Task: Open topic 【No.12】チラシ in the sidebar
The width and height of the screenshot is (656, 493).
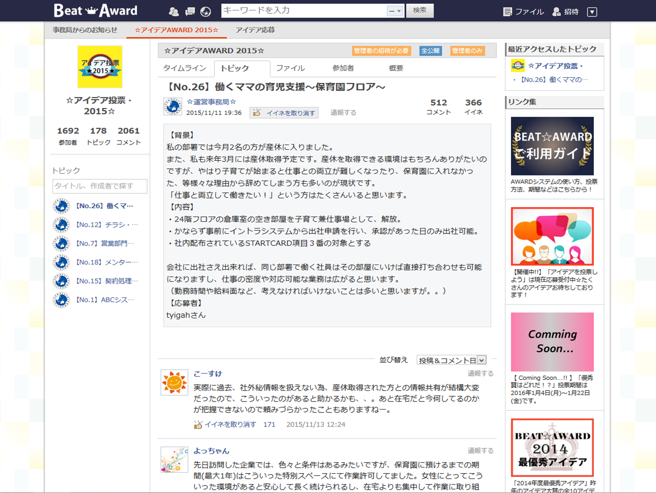Action: pos(107,225)
